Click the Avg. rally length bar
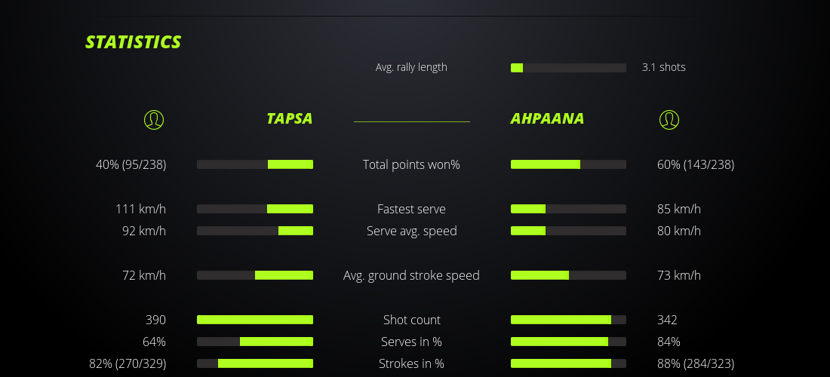 pyautogui.click(x=568, y=68)
